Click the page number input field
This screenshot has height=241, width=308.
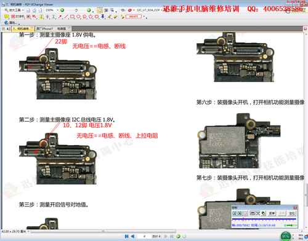[144, 236]
